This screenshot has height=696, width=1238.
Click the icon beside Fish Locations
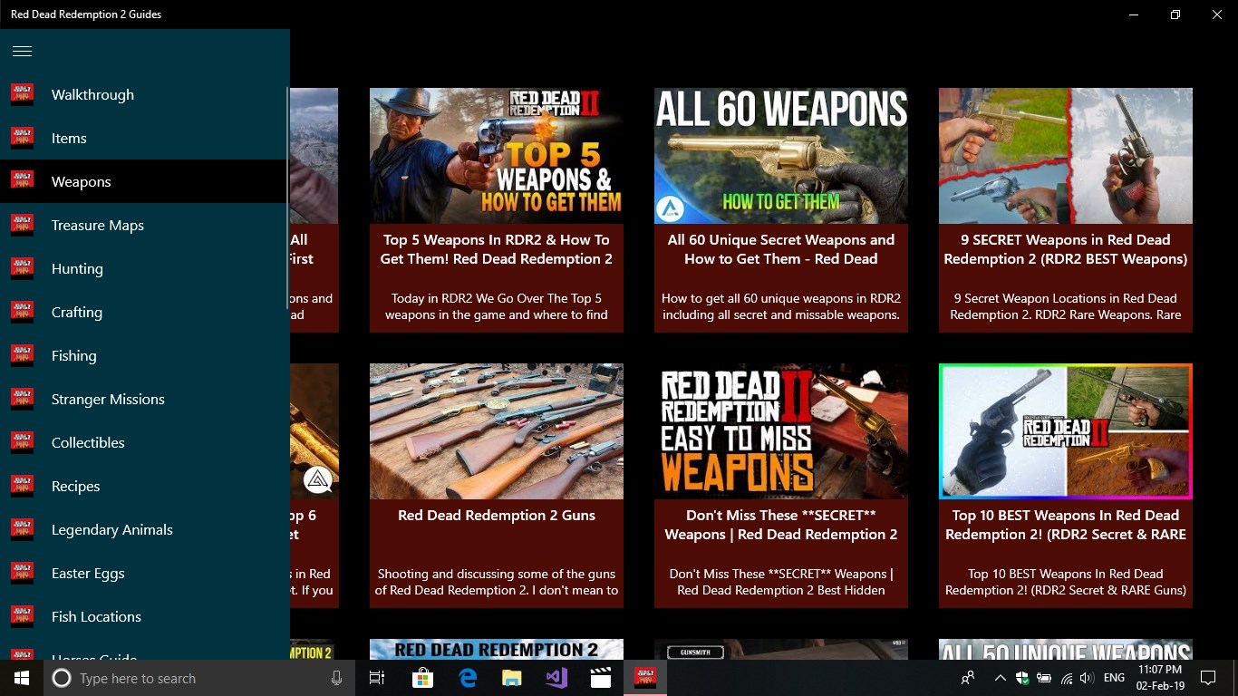(x=22, y=616)
